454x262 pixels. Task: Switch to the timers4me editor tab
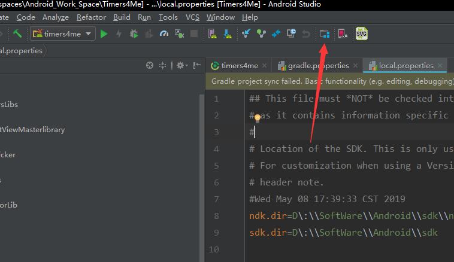(x=239, y=66)
